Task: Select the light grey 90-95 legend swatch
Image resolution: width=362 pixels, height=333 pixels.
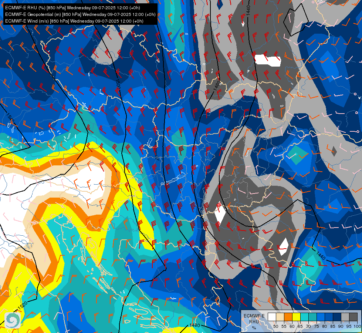Action: (345, 317)
